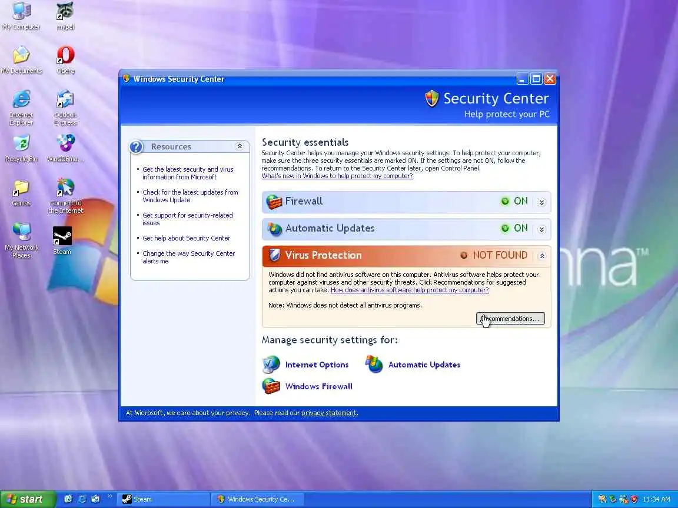Viewport: 678px width, 508px height.
Task: Open Windows Firewall settings link
Action: [x=318, y=386]
